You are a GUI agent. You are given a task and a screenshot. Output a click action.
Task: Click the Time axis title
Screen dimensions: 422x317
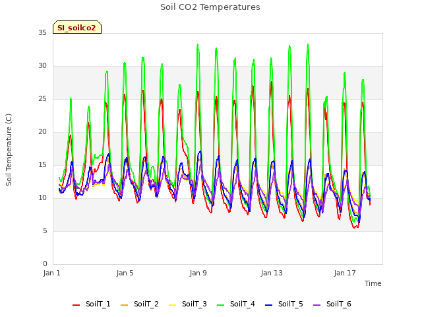[373, 283]
